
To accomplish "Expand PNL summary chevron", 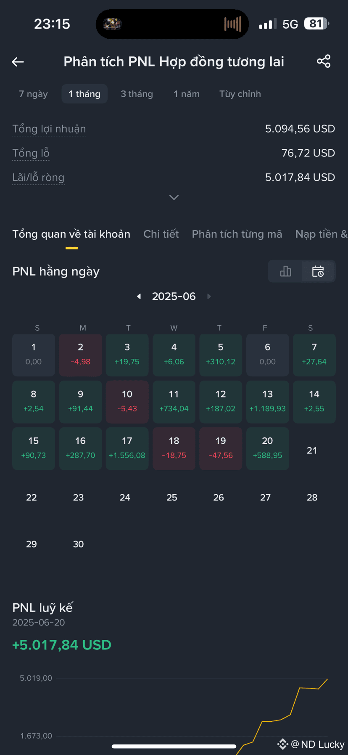I will pos(174,197).
